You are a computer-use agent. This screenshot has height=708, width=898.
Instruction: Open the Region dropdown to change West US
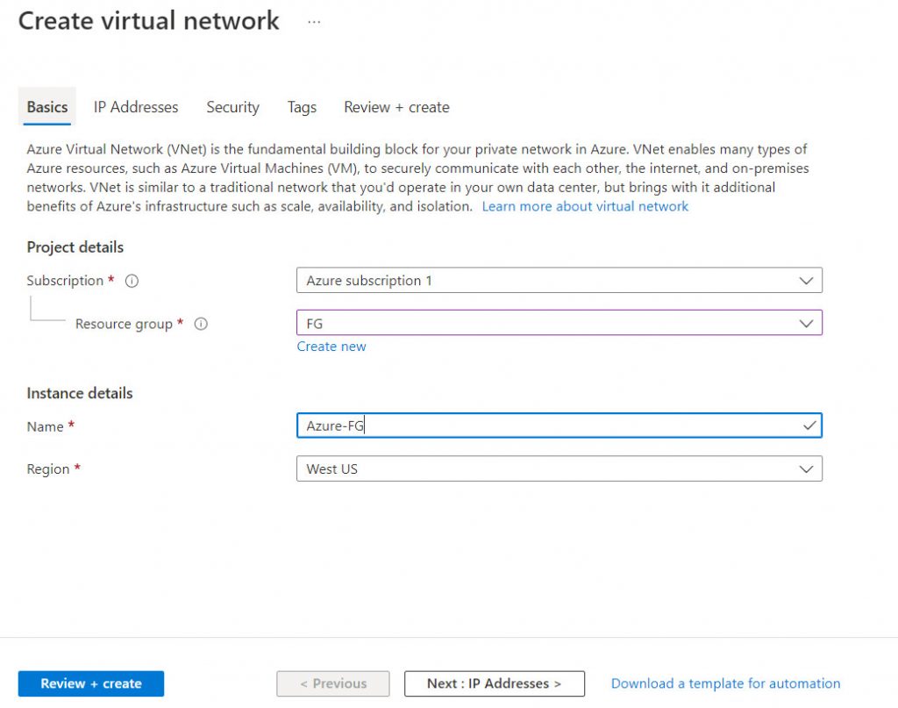[x=807, y=468]
